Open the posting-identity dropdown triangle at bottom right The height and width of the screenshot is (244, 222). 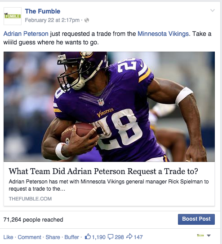pyautogui.click(x=209, y=235)
